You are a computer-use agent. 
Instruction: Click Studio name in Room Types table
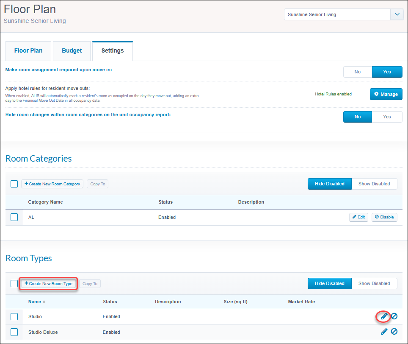[x=35, y=316]
